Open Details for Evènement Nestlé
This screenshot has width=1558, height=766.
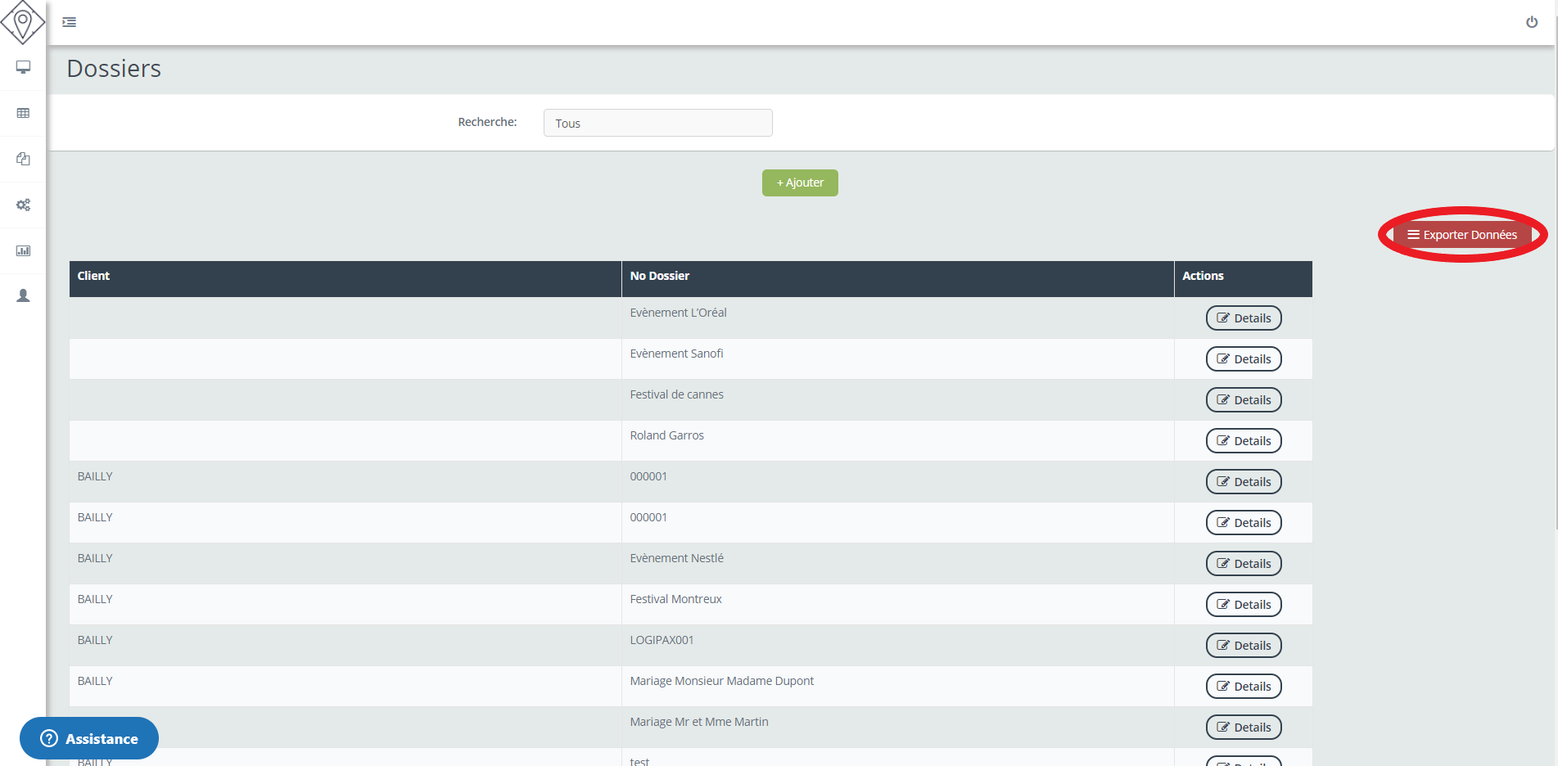(x=1243, y=564)
